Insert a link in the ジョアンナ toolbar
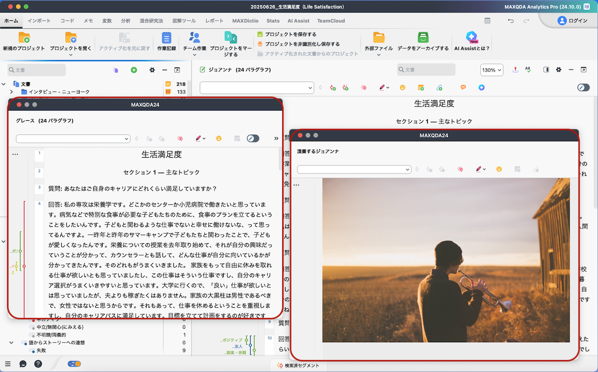 439,88
